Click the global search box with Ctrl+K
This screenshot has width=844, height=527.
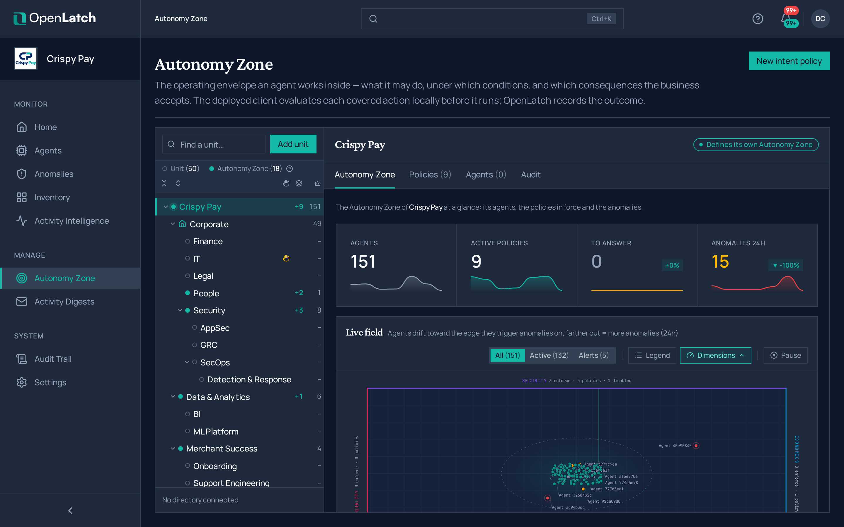pyautogui.click(x=492, y=18)
